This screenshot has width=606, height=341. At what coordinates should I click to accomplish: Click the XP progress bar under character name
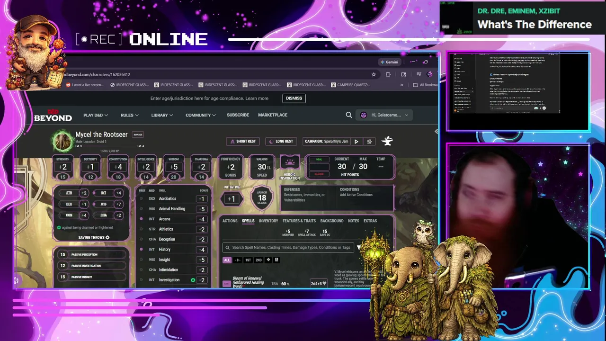[110, 146]
